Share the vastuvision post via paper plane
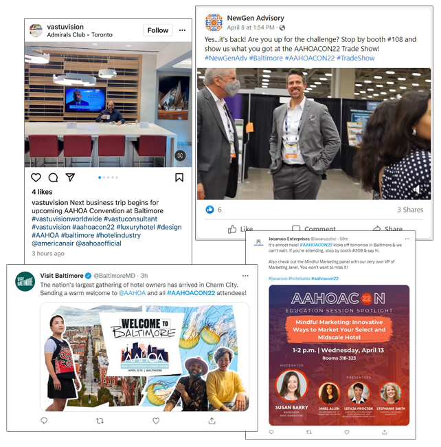This screenshot has width=441, height=447. (70, 177)
